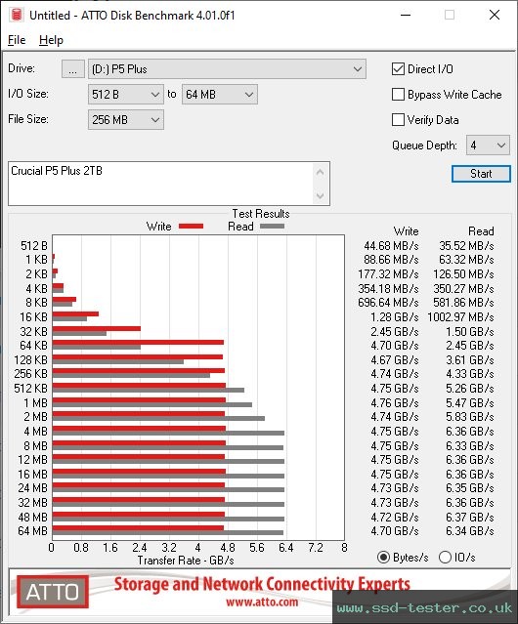This screenshot has width=518, height=624.
Task: Click the 6.37 GB/s read value
Action: coord(470,518)
